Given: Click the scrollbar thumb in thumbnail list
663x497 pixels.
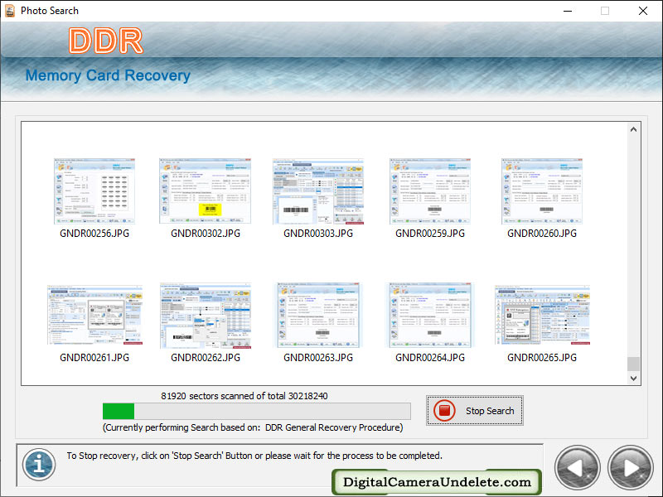Looking at the screenshot, I should (x=633, y=364).
